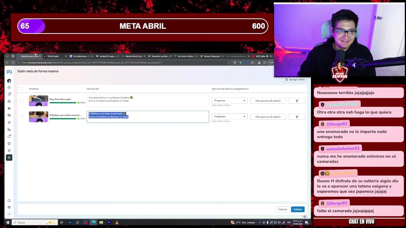Edit the El Bárbaro ya la tiene enamorada description
406x228 pixels.
point(148,117)
